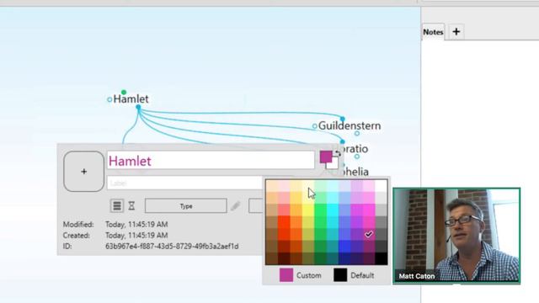
Task: Activate the Guildenstern thought
Action: [x=350, y=125]
